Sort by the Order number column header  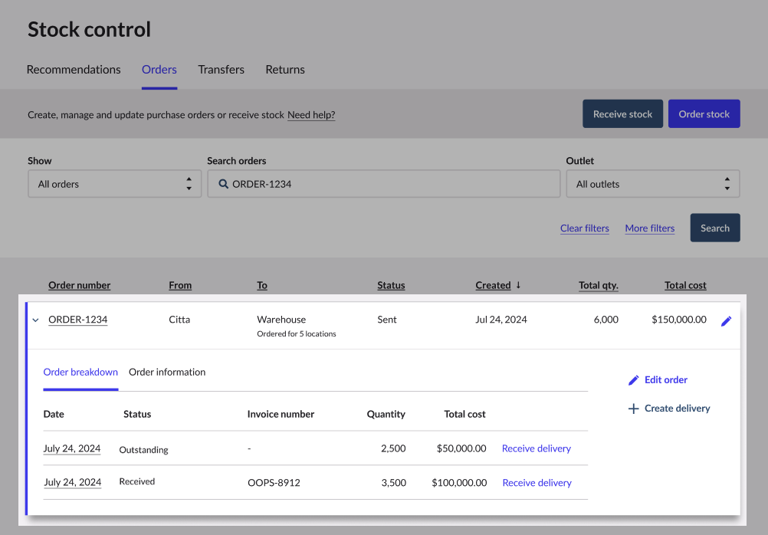pos(80,285)
